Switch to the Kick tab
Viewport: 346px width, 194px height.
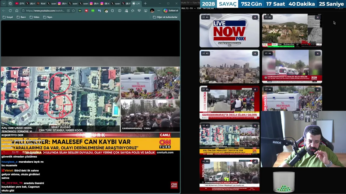click(41, 4)
